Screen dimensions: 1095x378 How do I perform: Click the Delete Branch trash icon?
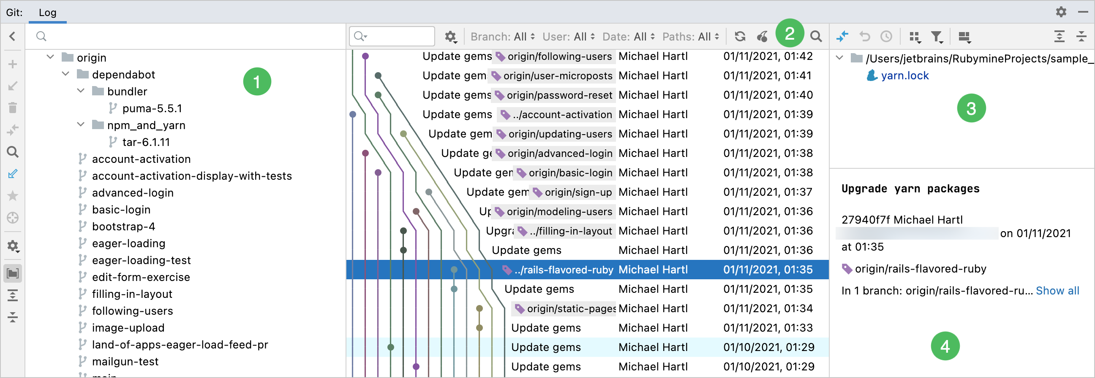[x=13, y=108]
